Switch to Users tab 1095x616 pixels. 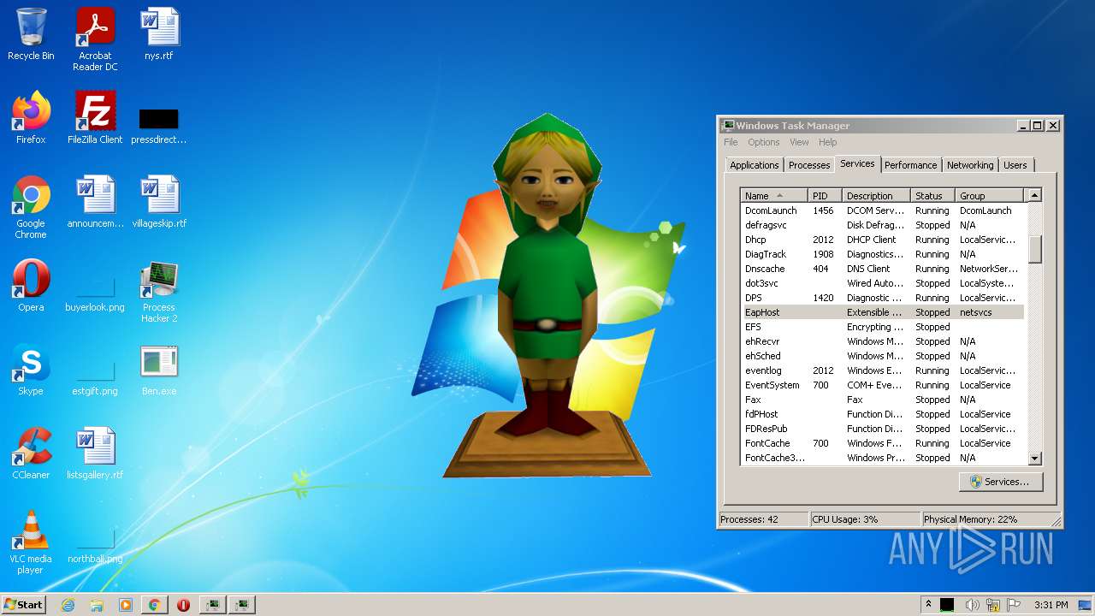[1015, 165]
